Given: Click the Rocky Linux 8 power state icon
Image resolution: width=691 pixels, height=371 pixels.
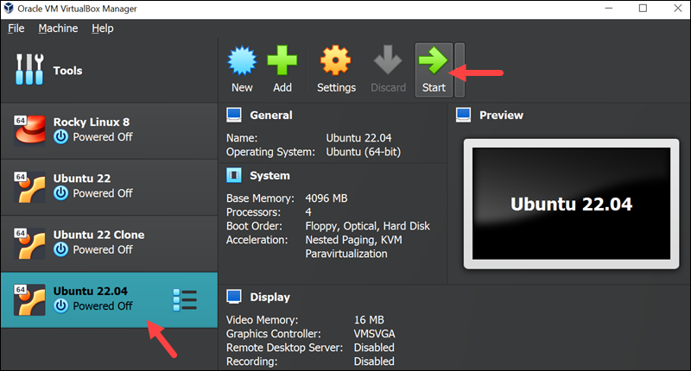Looking at the screenshot, I should 60,137.
